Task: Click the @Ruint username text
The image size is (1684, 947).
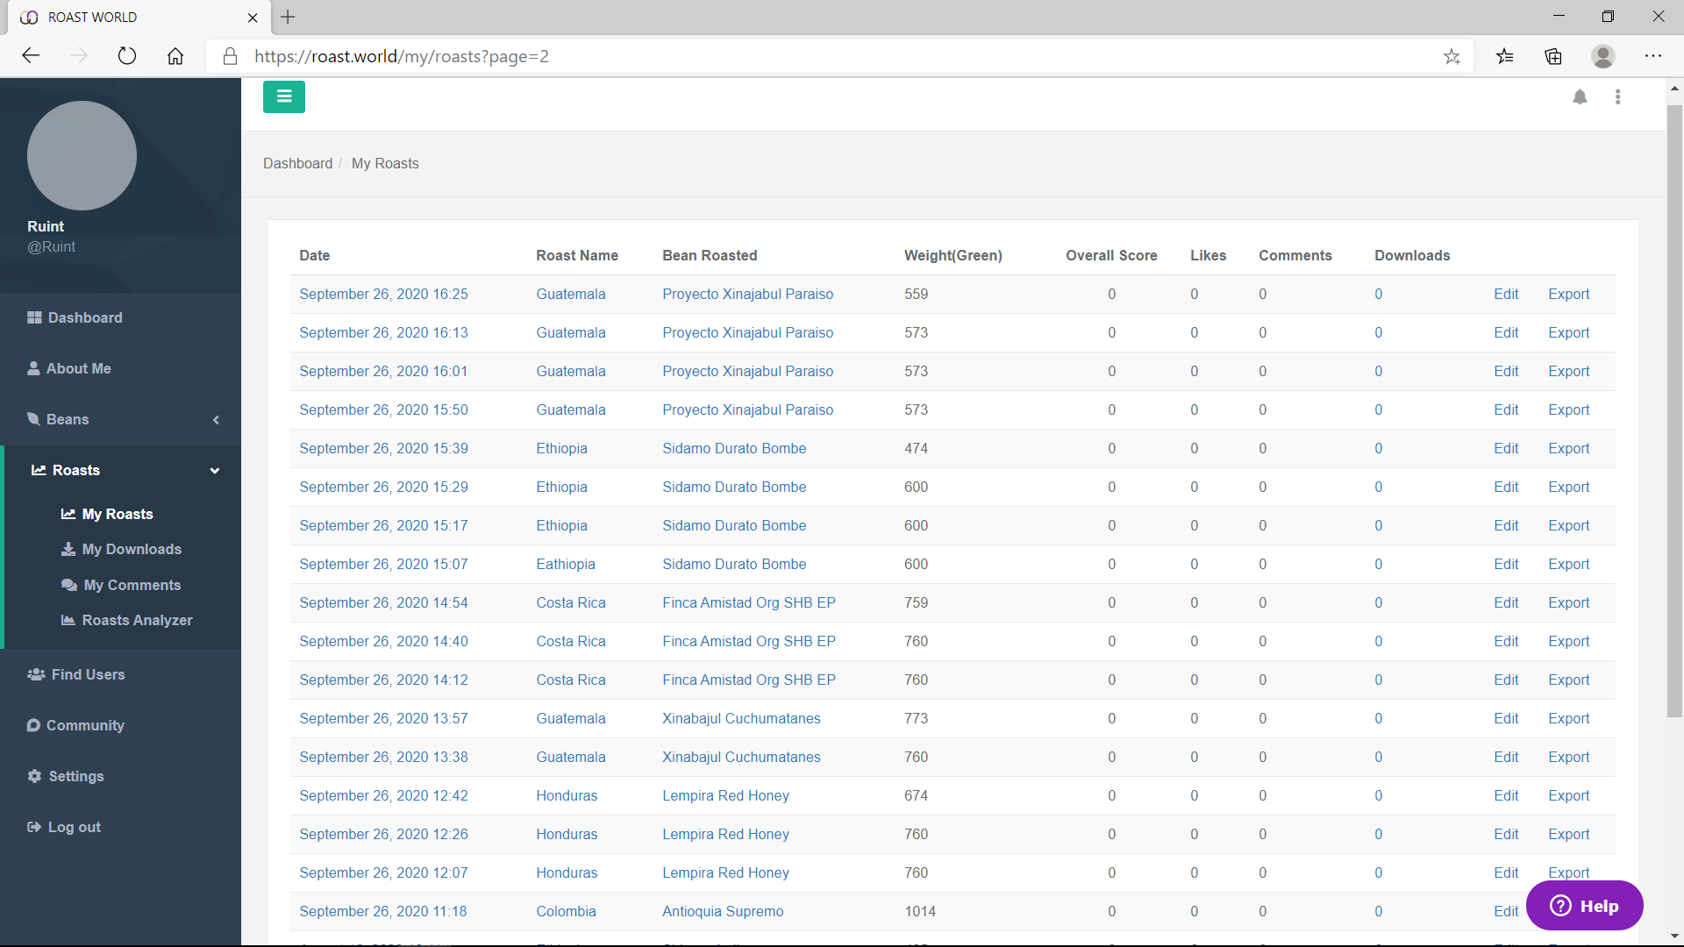Action: (x=51, y=247)
